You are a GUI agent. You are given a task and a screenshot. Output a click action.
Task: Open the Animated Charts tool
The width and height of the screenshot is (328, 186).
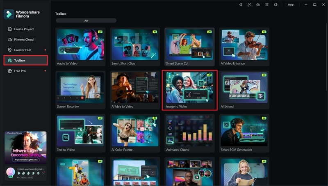189,133
